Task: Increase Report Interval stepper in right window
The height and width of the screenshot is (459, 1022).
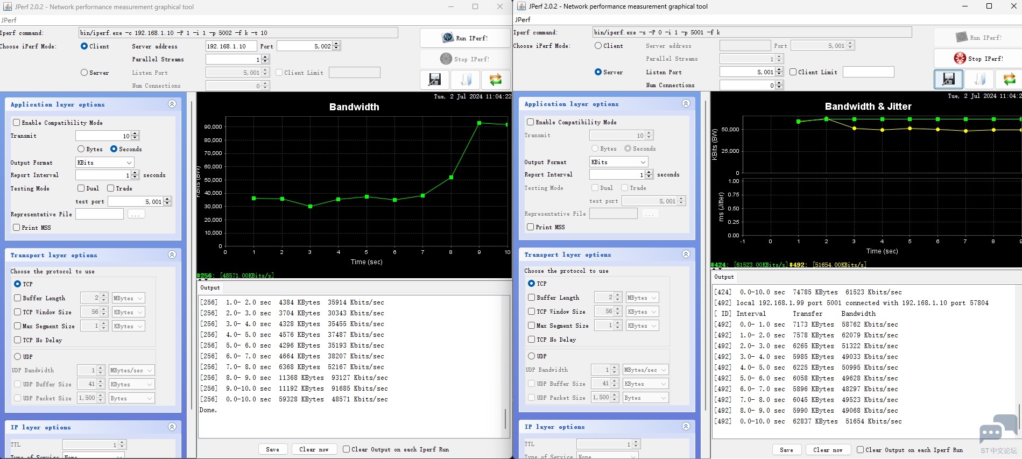Action: [x=649, y=172]
